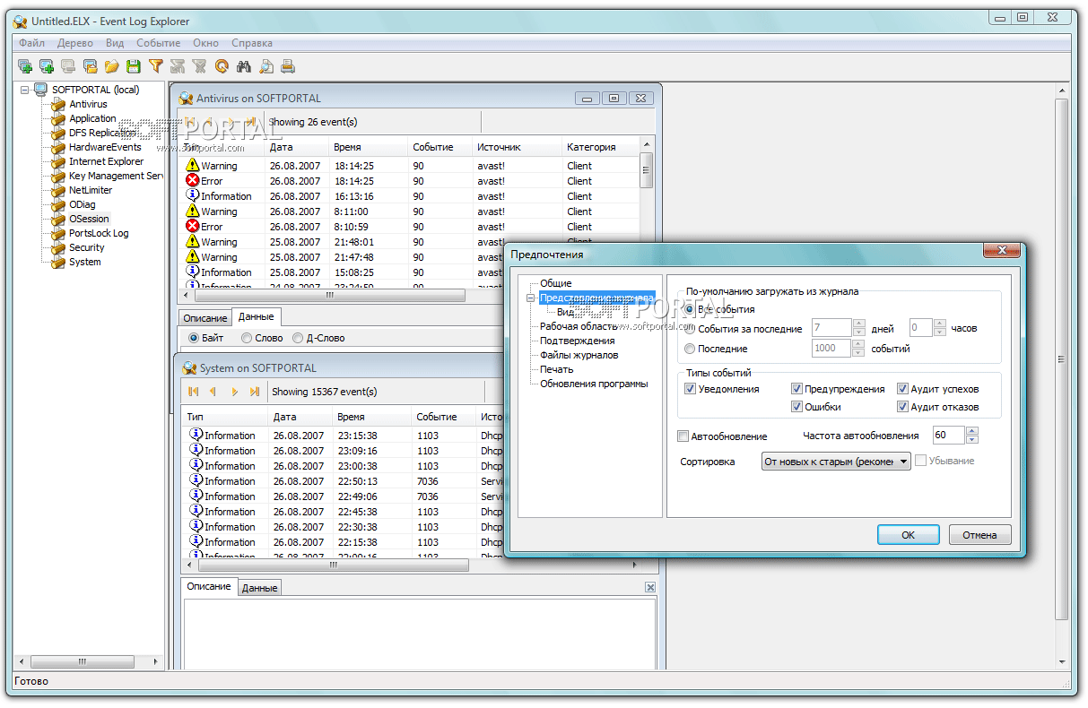Confirm preferences with the OK button

pyautogui.click(x=908, y=535)
